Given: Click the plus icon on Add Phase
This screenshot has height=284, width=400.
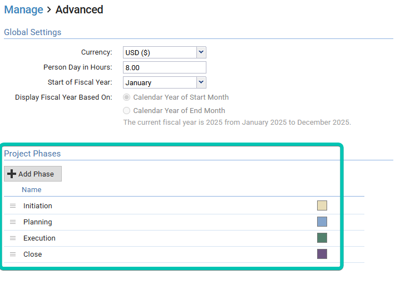Looking at the screenshot, I should tap(12, 174).
